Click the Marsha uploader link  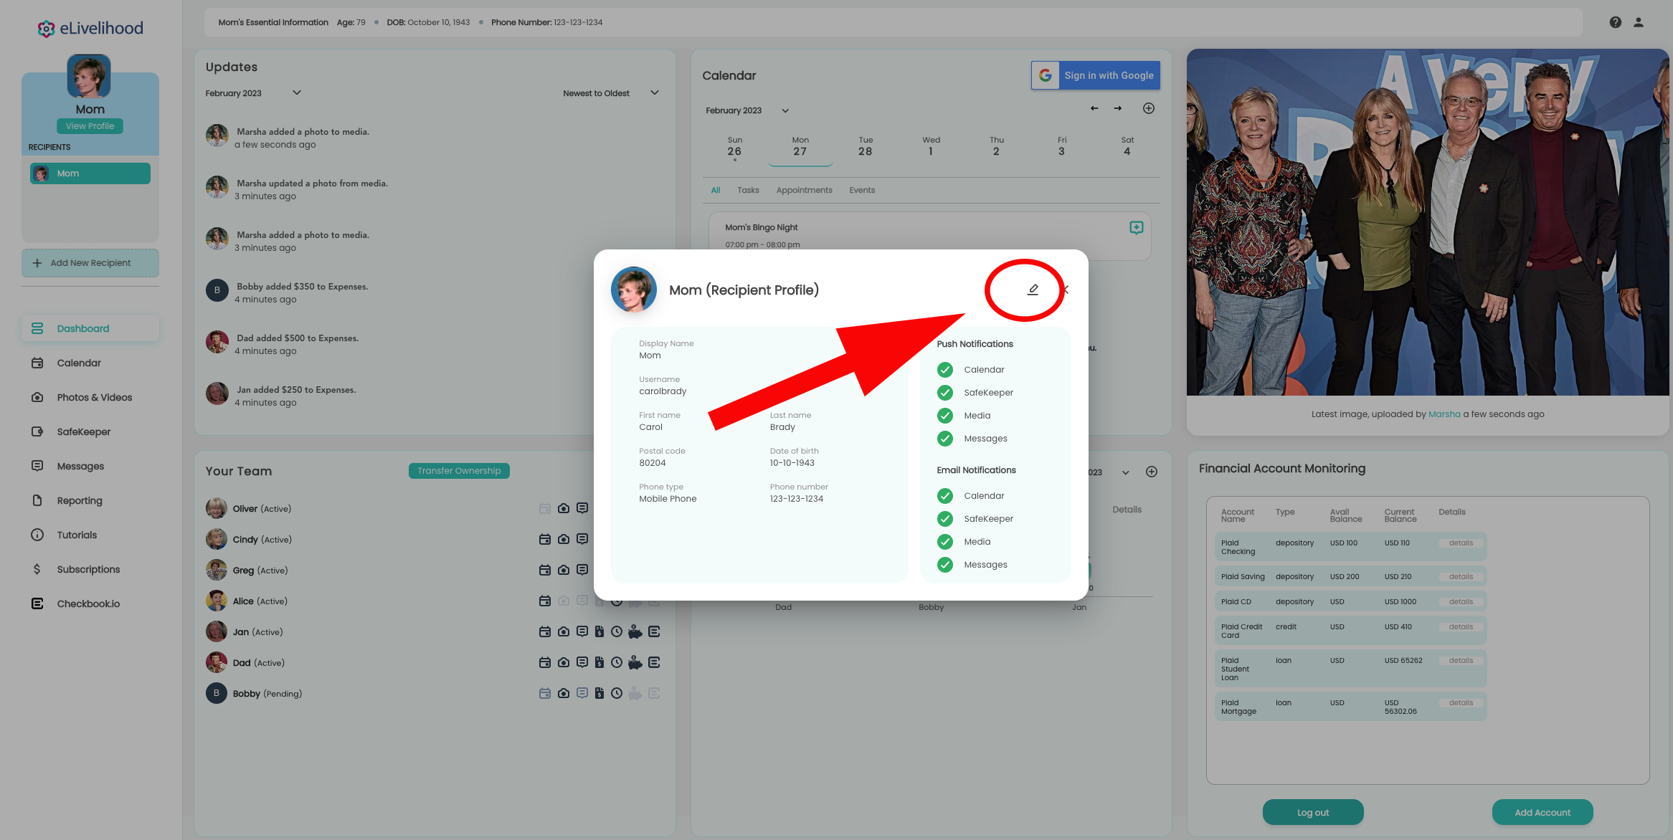point(1444,414)
